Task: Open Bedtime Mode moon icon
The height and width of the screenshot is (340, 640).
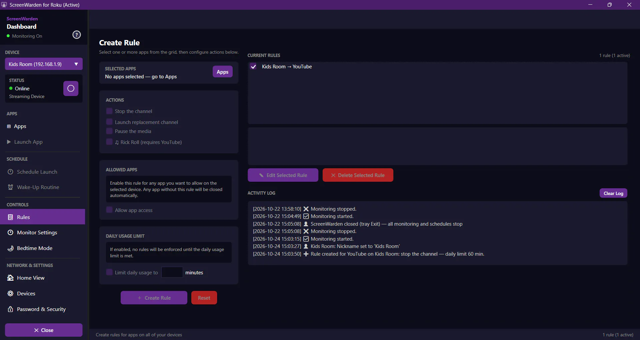Action: (10, 248)
